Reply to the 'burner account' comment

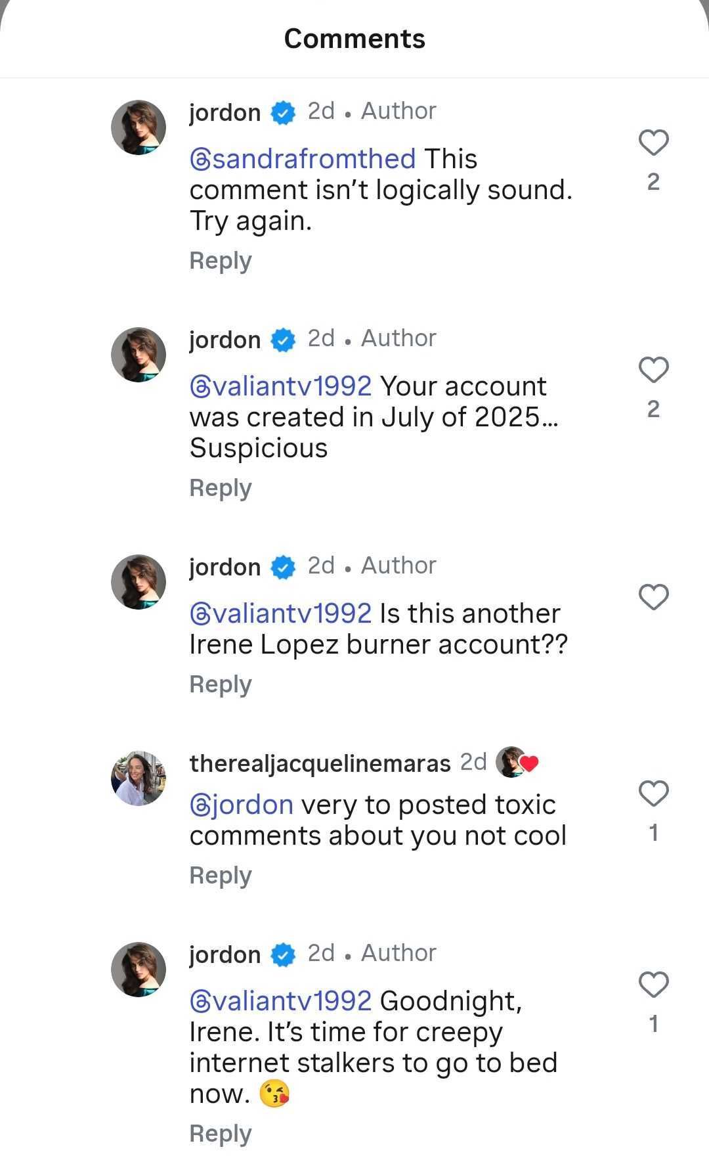tap(221, 684)
